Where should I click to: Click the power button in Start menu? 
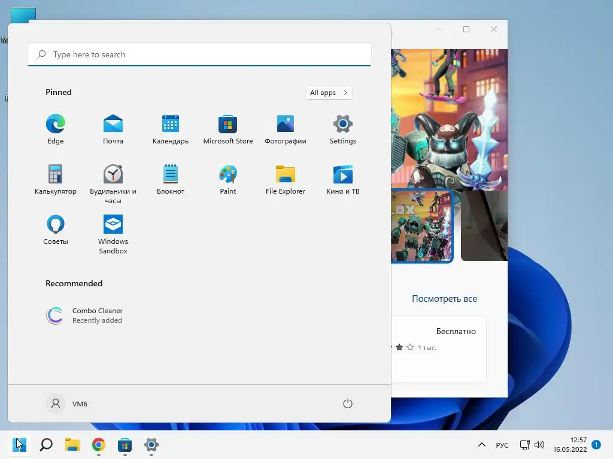click(348, 403)
